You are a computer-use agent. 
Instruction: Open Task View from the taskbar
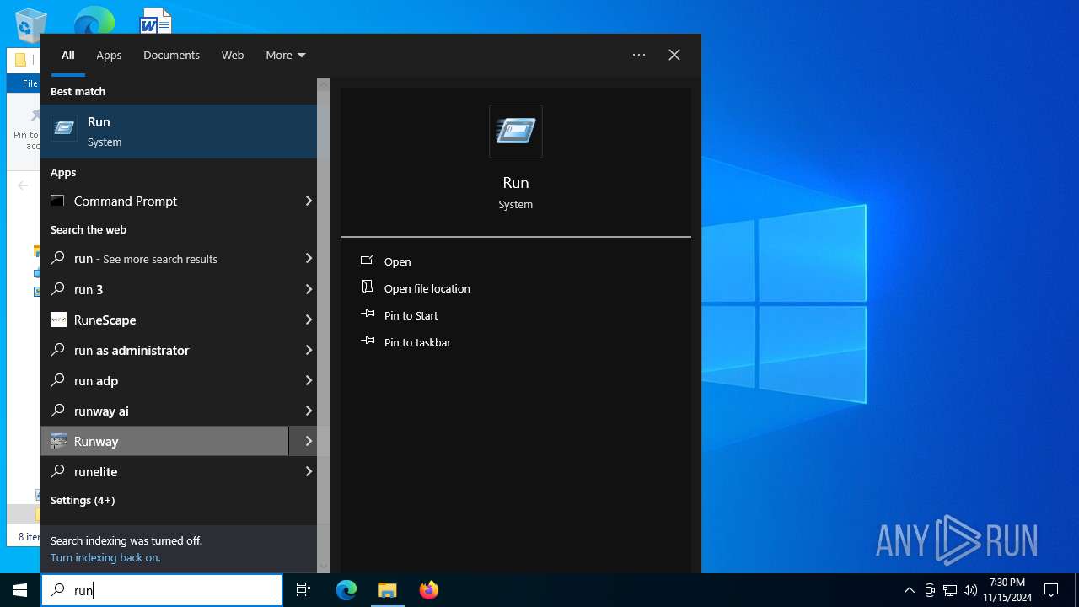point(303,590)
